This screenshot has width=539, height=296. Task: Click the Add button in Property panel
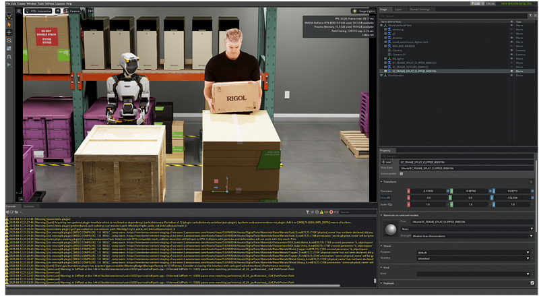[x=387, y=162]
